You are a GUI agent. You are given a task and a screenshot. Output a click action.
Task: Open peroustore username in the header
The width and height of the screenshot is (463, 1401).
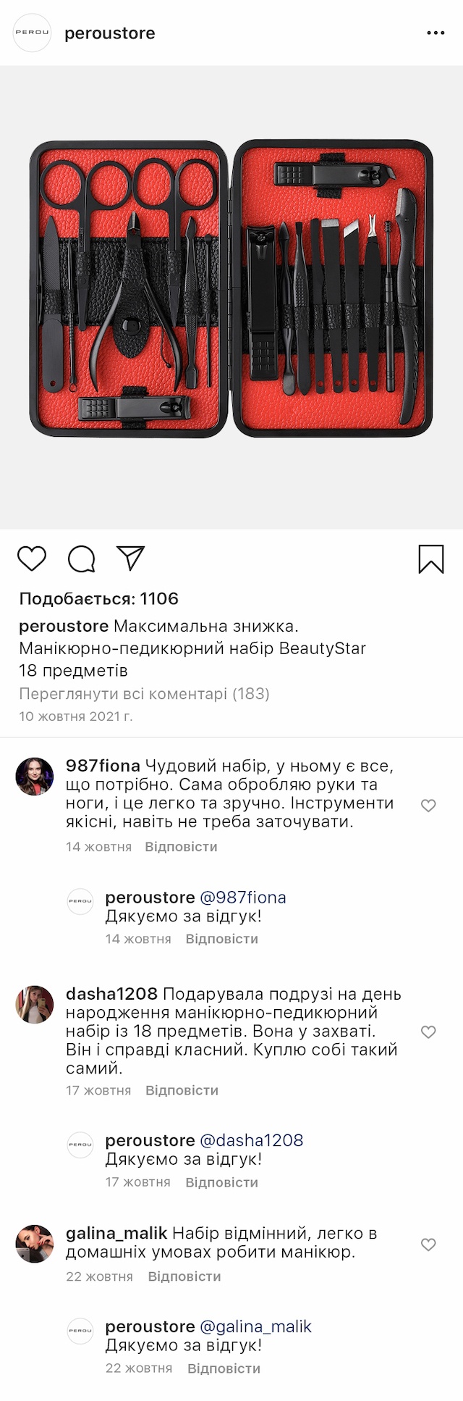(110, 33)
